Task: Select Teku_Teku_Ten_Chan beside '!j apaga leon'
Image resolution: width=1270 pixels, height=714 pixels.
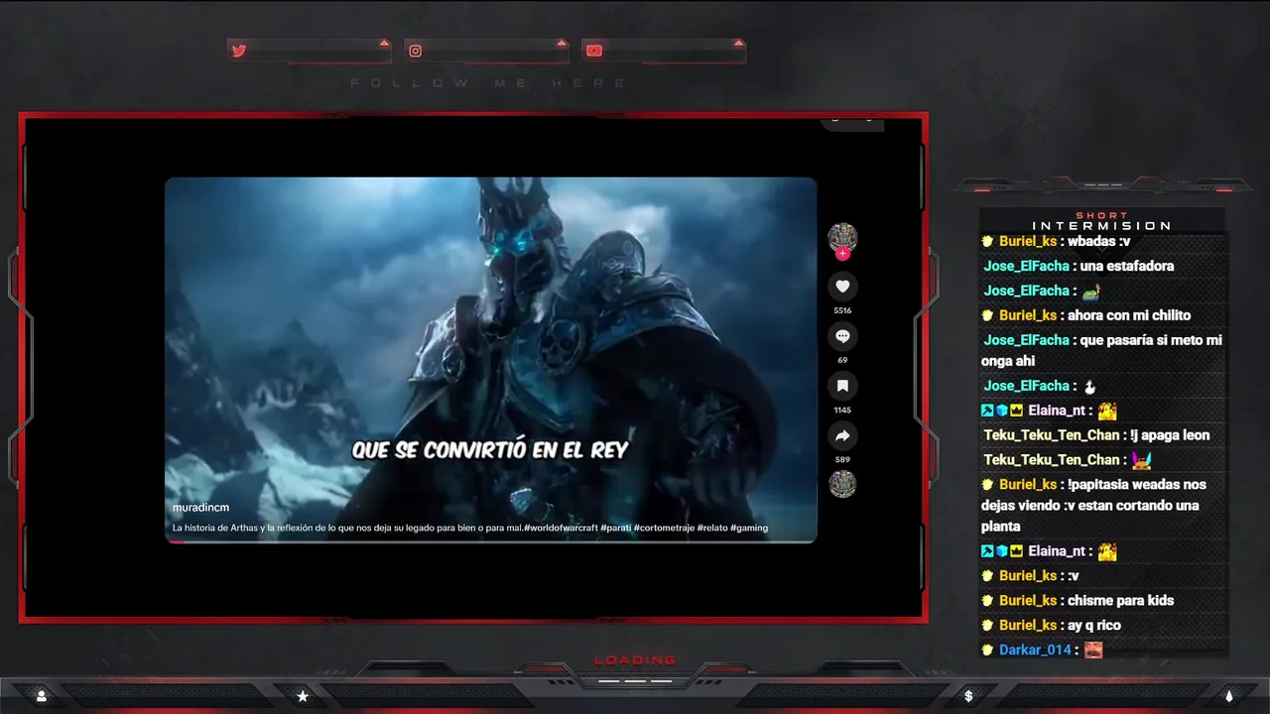Action: click(x=1052, y=434)
